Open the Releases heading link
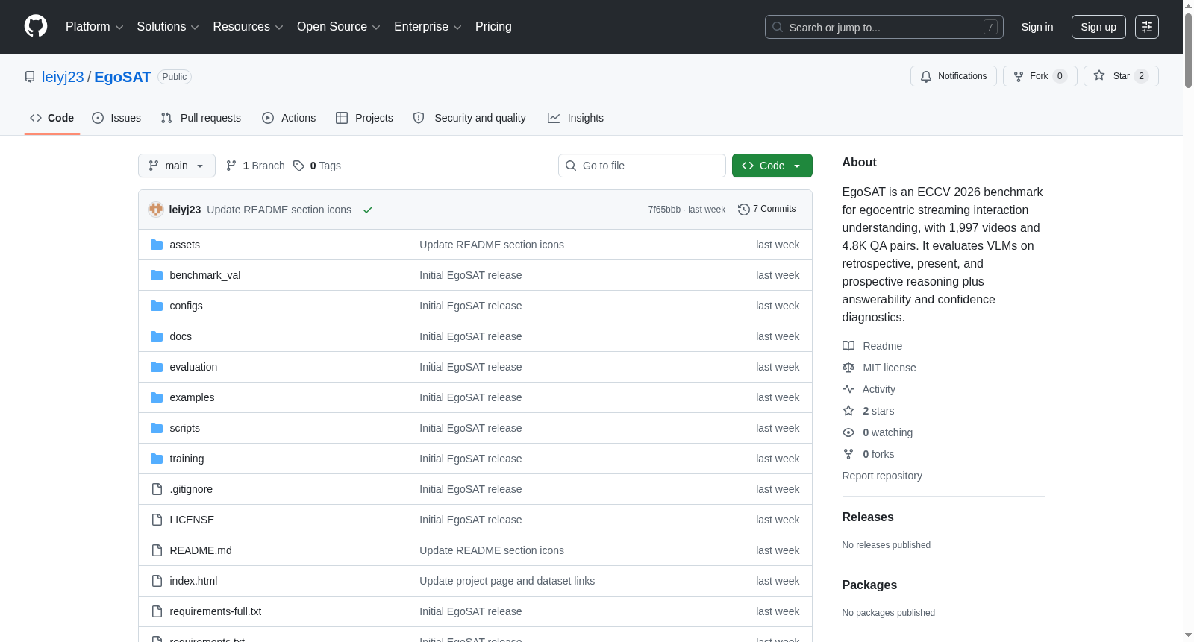The image size is (1194, 642). [x=868, y=517]
